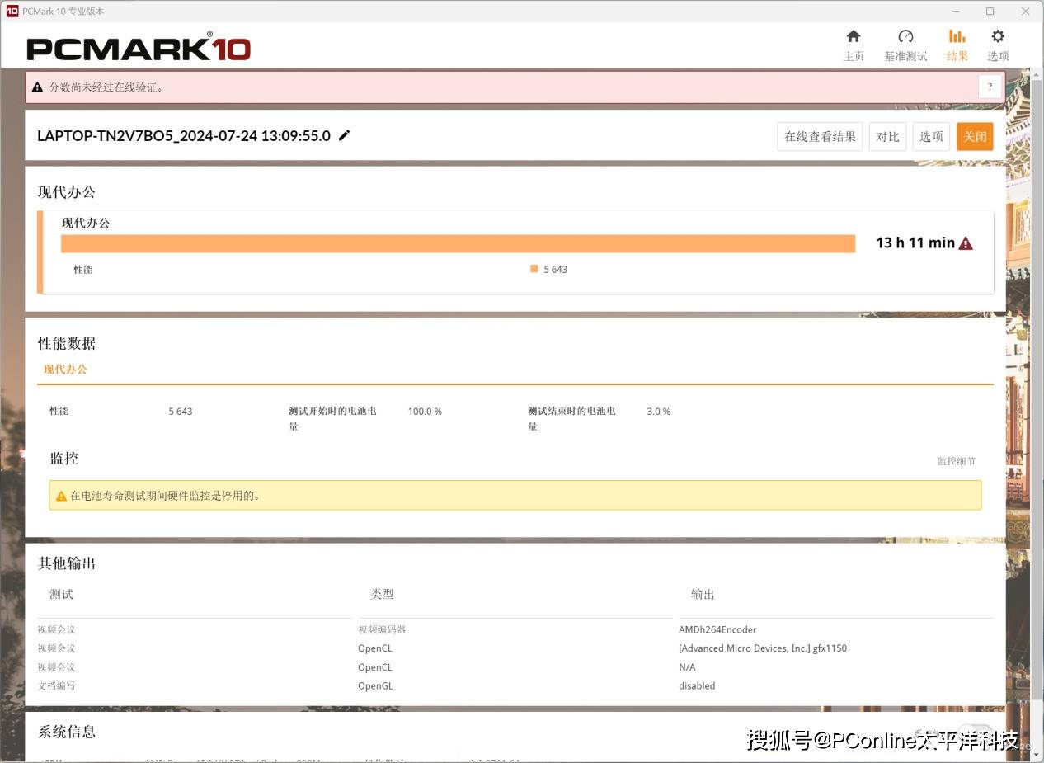This screenshot has width=1044, height=763.
Task: Click the 输出 column header
Action: (x=703, y=594)
